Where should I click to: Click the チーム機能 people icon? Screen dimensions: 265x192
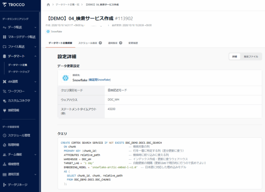(x=4, y=154)
